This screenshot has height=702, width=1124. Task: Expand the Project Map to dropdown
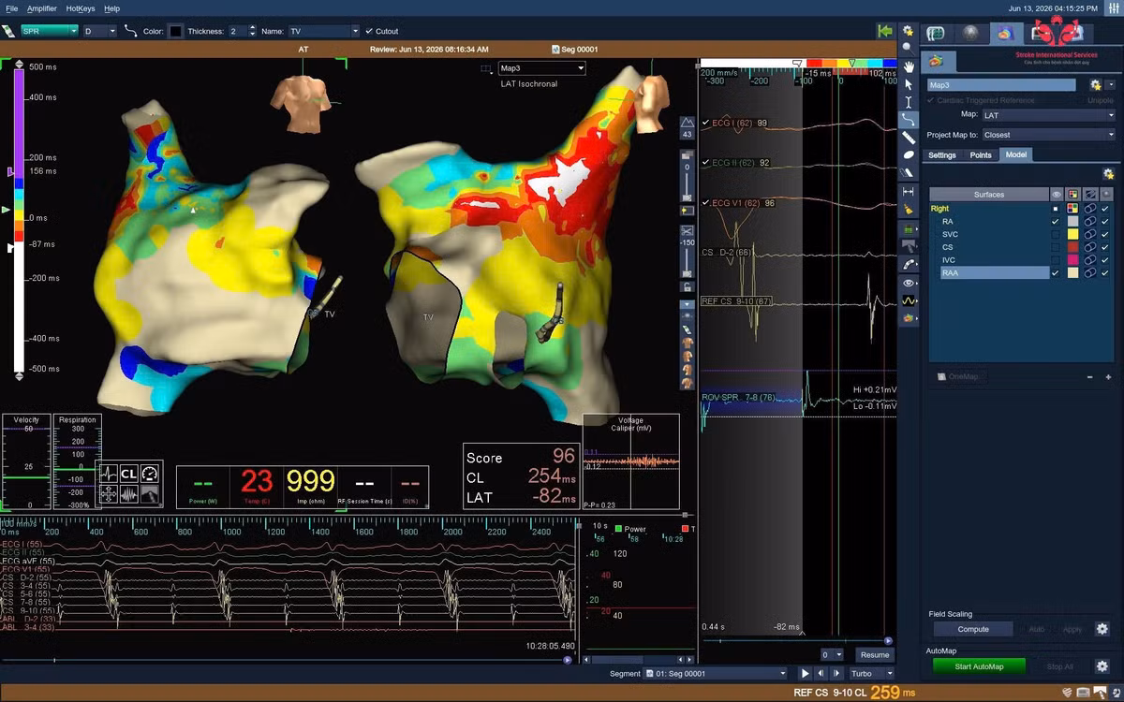[1048, 135]
